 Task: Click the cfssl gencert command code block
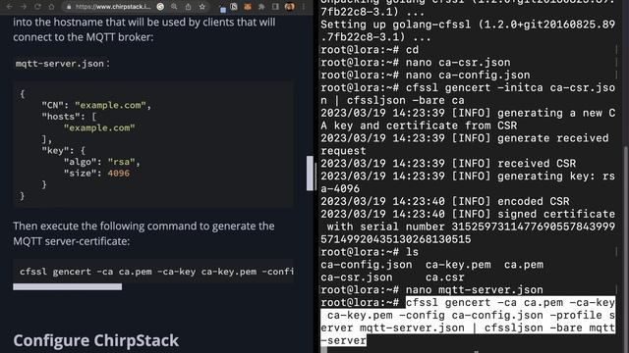pyautogui.click(x=153, y=272)
